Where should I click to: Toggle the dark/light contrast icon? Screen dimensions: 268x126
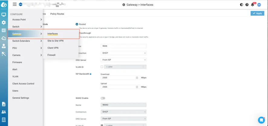[241, 5]
